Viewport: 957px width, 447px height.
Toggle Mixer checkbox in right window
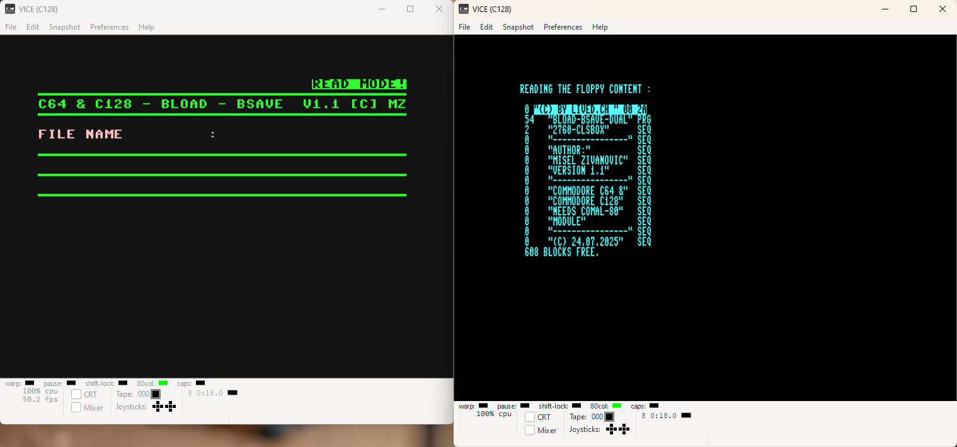530,431
